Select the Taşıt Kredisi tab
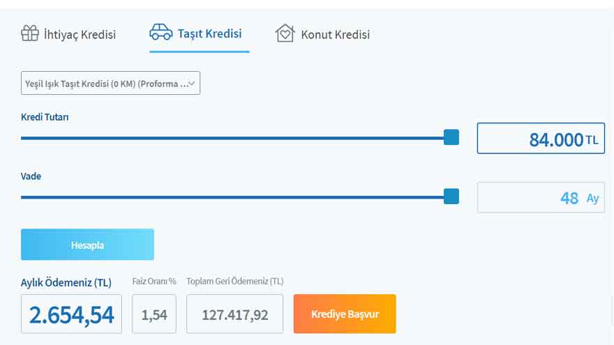The width and height of the screenshot is (614, 345). point(200,33)
